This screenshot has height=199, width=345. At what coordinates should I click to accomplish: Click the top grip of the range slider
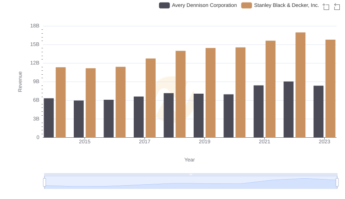coord(191,174)
